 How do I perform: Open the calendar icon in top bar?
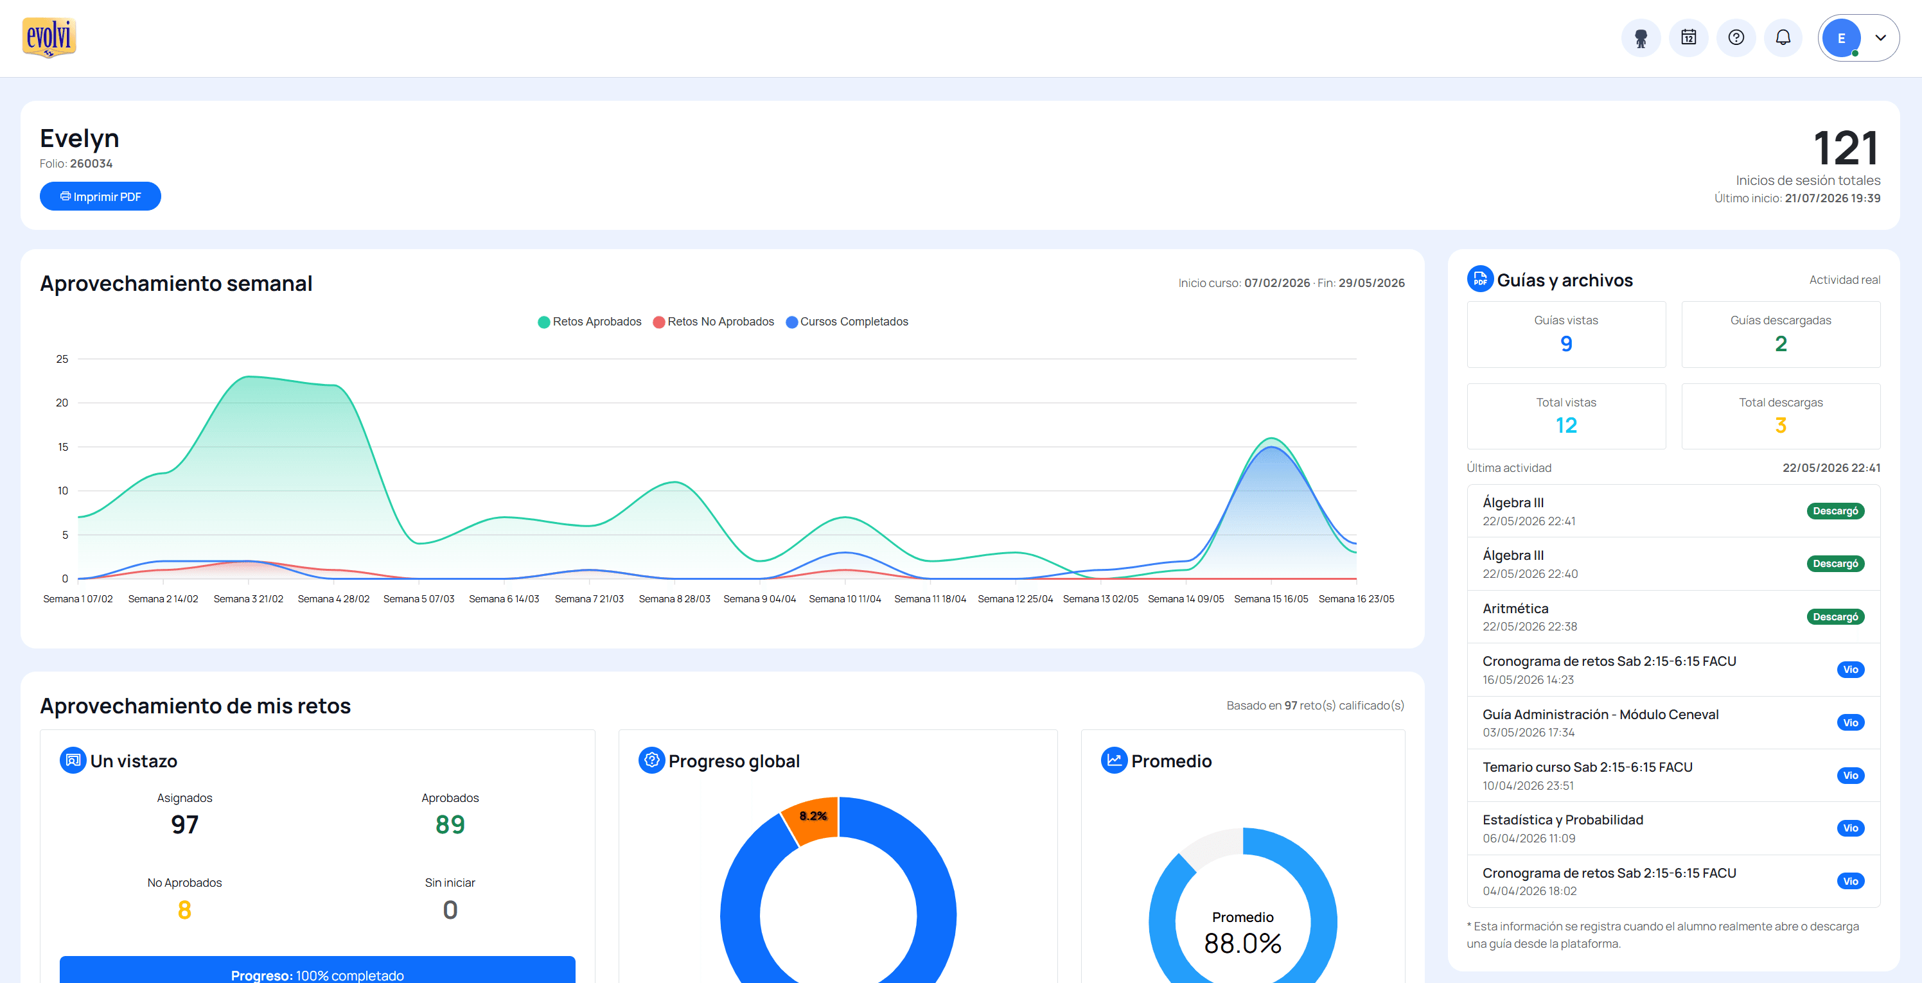coord(1688,38)
